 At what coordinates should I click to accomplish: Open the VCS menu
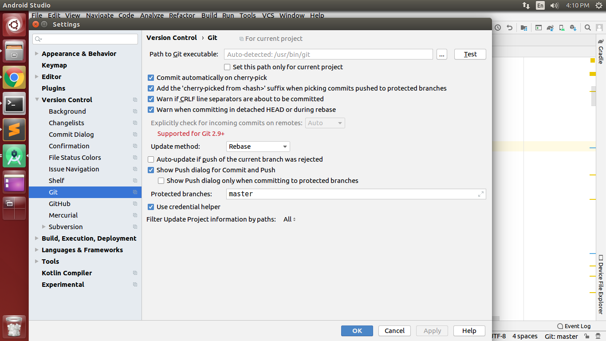268,16
